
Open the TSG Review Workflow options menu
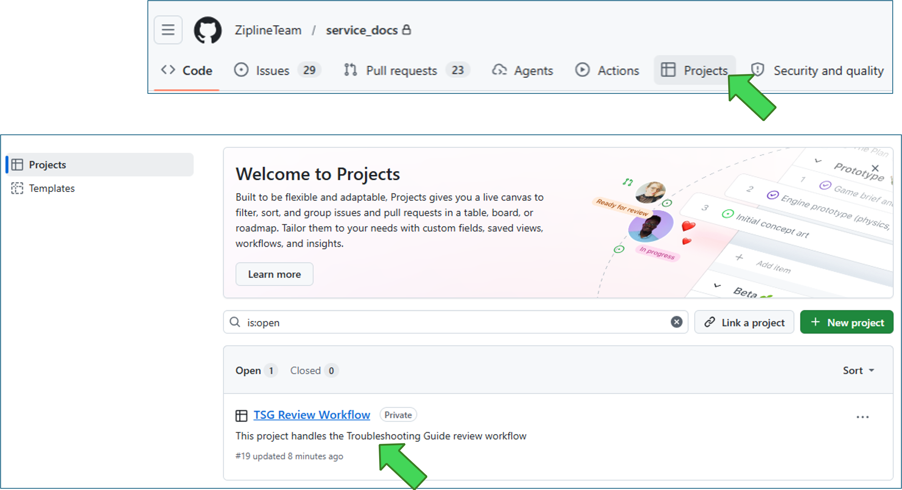(862, 417)
